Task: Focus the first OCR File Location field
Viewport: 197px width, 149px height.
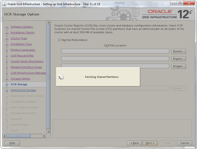Action: pyautogui.click(x=115, y=51)
